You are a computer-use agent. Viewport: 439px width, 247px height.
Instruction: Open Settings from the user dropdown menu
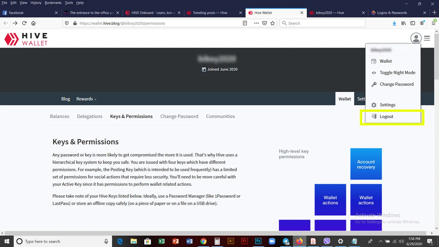[393, 105]
